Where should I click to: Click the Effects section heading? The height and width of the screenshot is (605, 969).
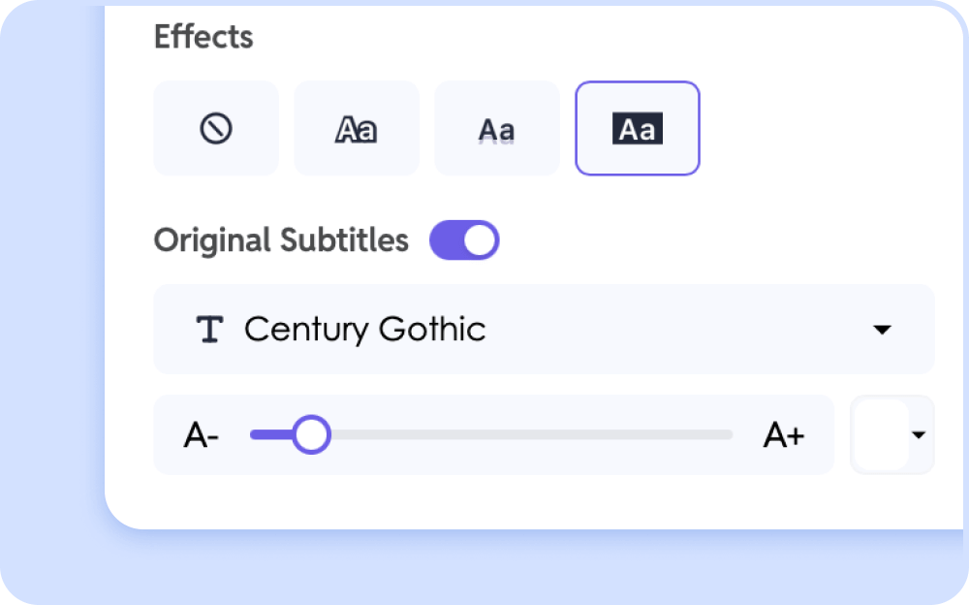point(203,37)
